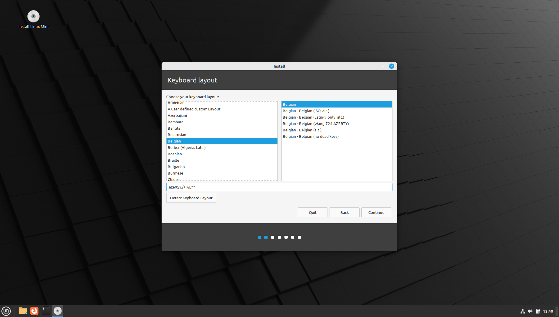This screenshot has height=317, width=559.
Task: Open the Linux Mint start menu
Action: click(x=6, y=311)
